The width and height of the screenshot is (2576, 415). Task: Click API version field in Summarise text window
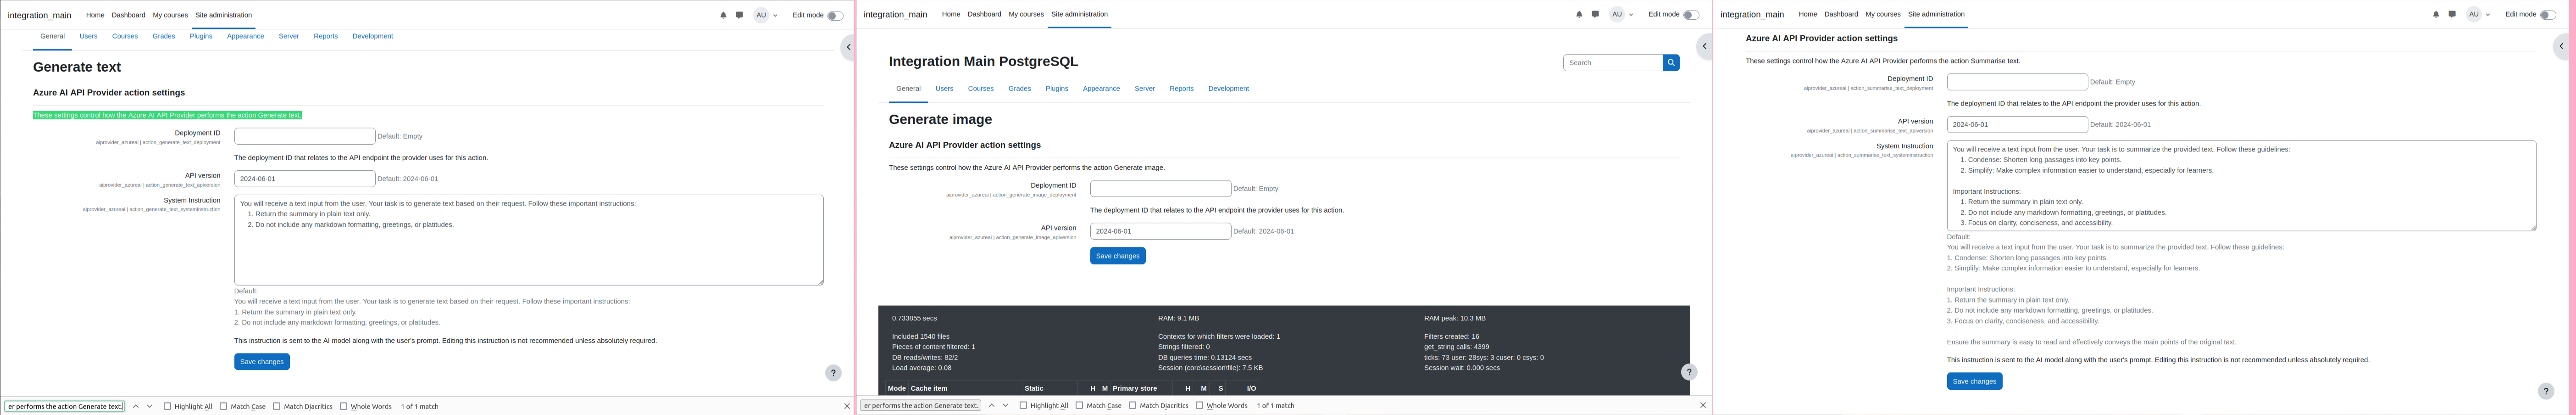pos(2018,125)
